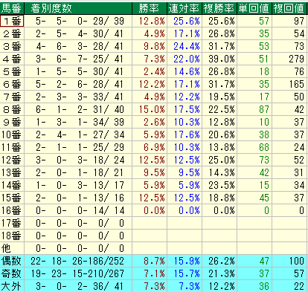Click the 奇数 連対率 value 15.7%
Viewport: 308px width, 292px height.
187,273
